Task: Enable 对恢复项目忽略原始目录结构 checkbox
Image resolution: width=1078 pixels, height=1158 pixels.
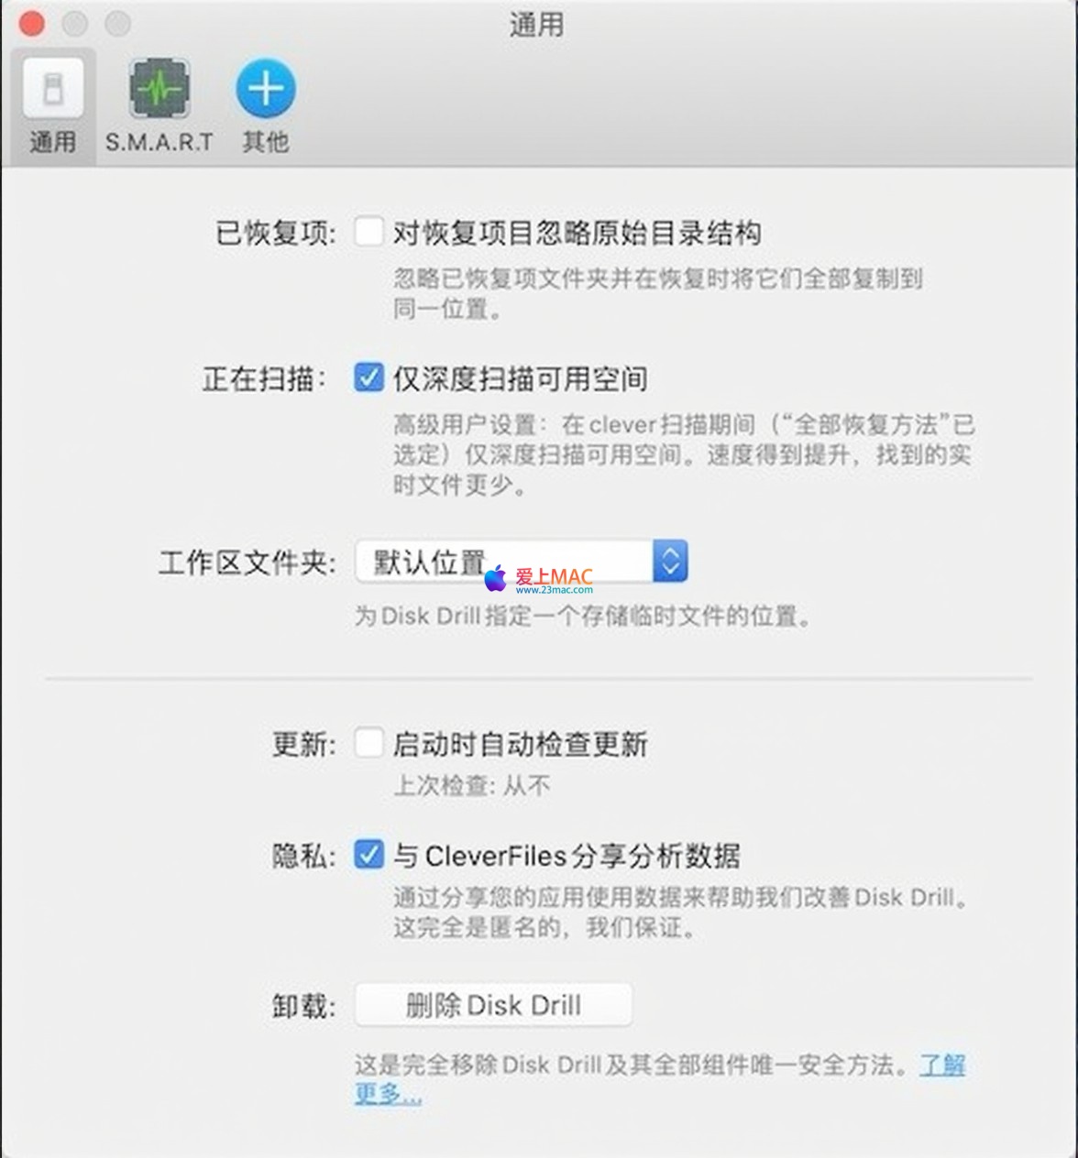Action: pyautogui.click(x=368, y=232)
